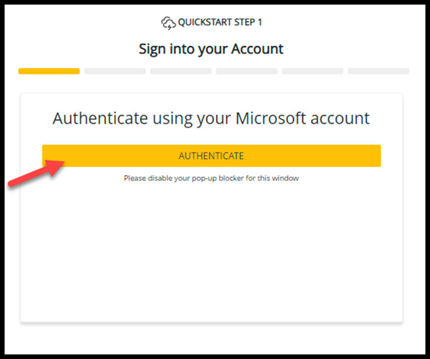Go to the last progress segment

tap(379, 71)
